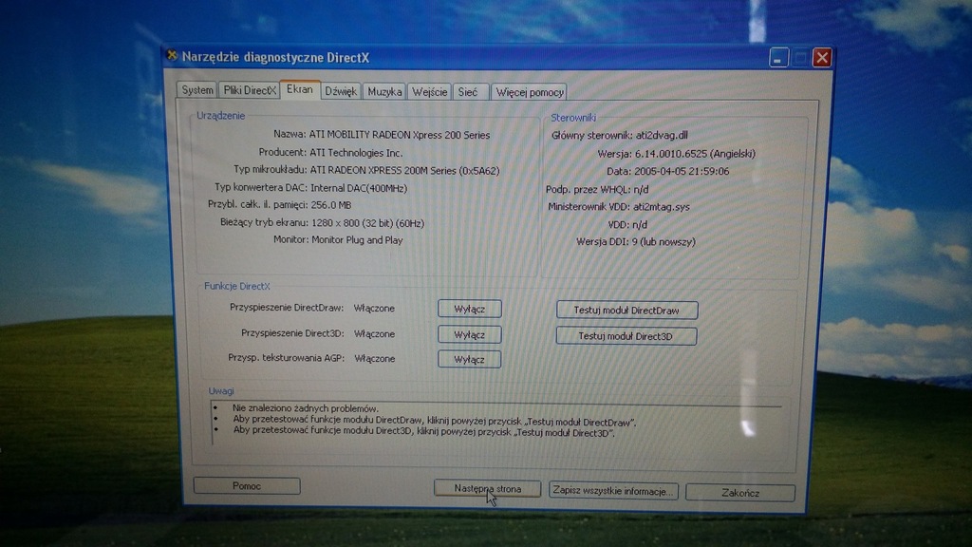Select the Ekran tab
This screenshot has width=972, height=547.
(300, 89)
